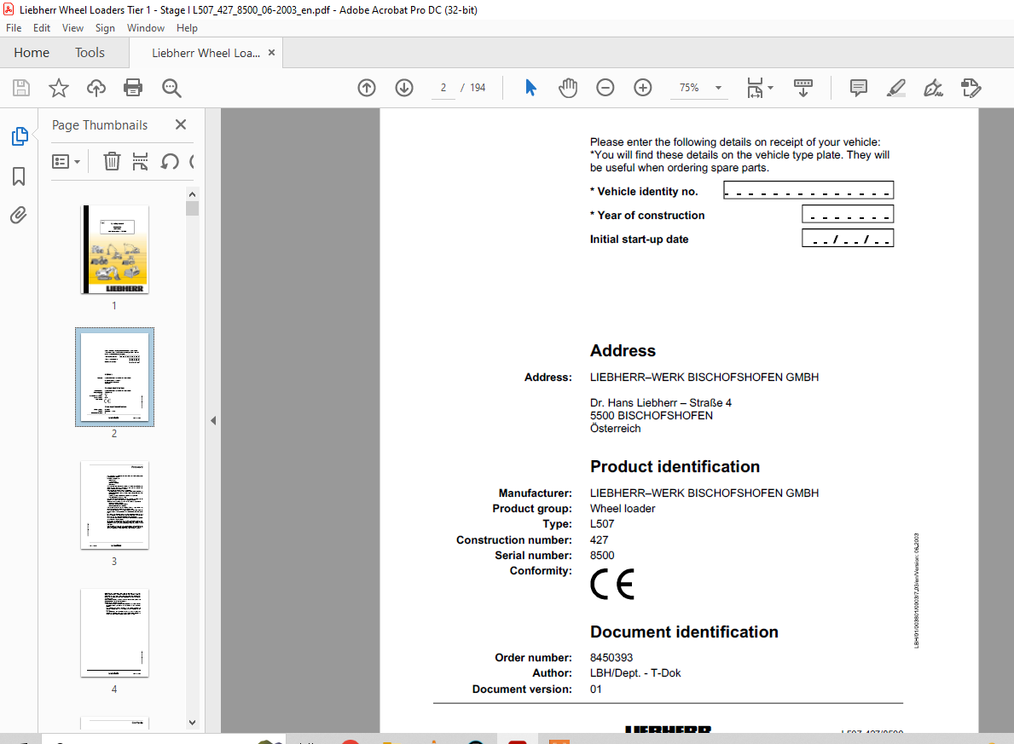Click the upload to cloud icon
The width and height of the screenshot is (1014, 744).
tap(96, 88)
